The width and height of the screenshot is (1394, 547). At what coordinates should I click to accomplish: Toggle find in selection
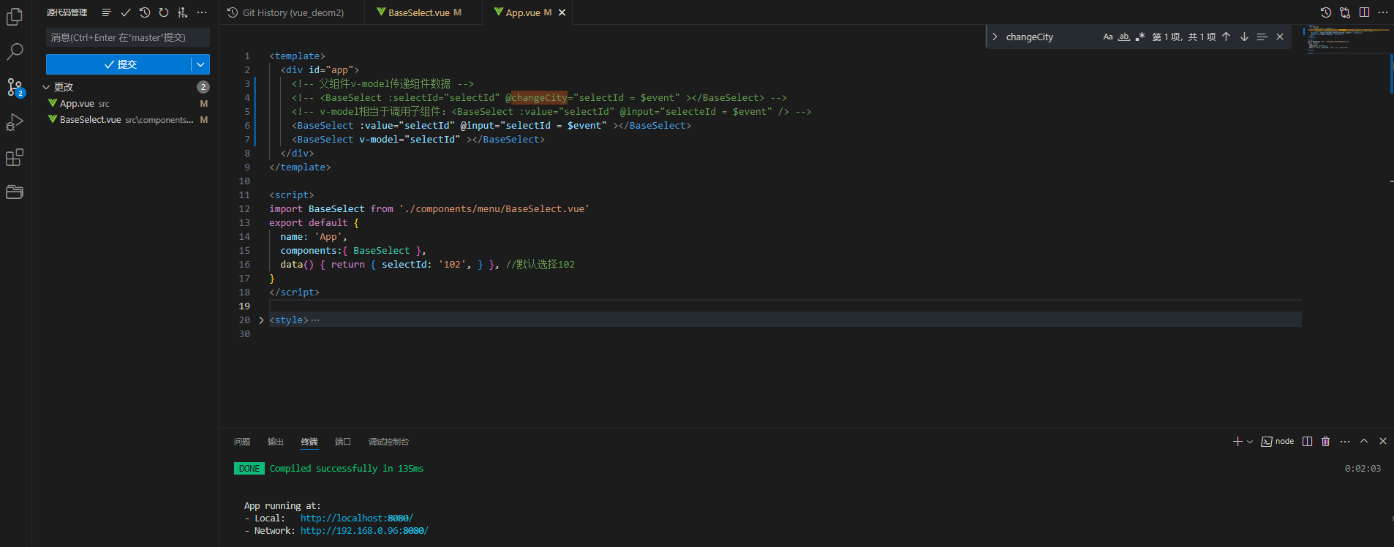(x=1262, y=37)
